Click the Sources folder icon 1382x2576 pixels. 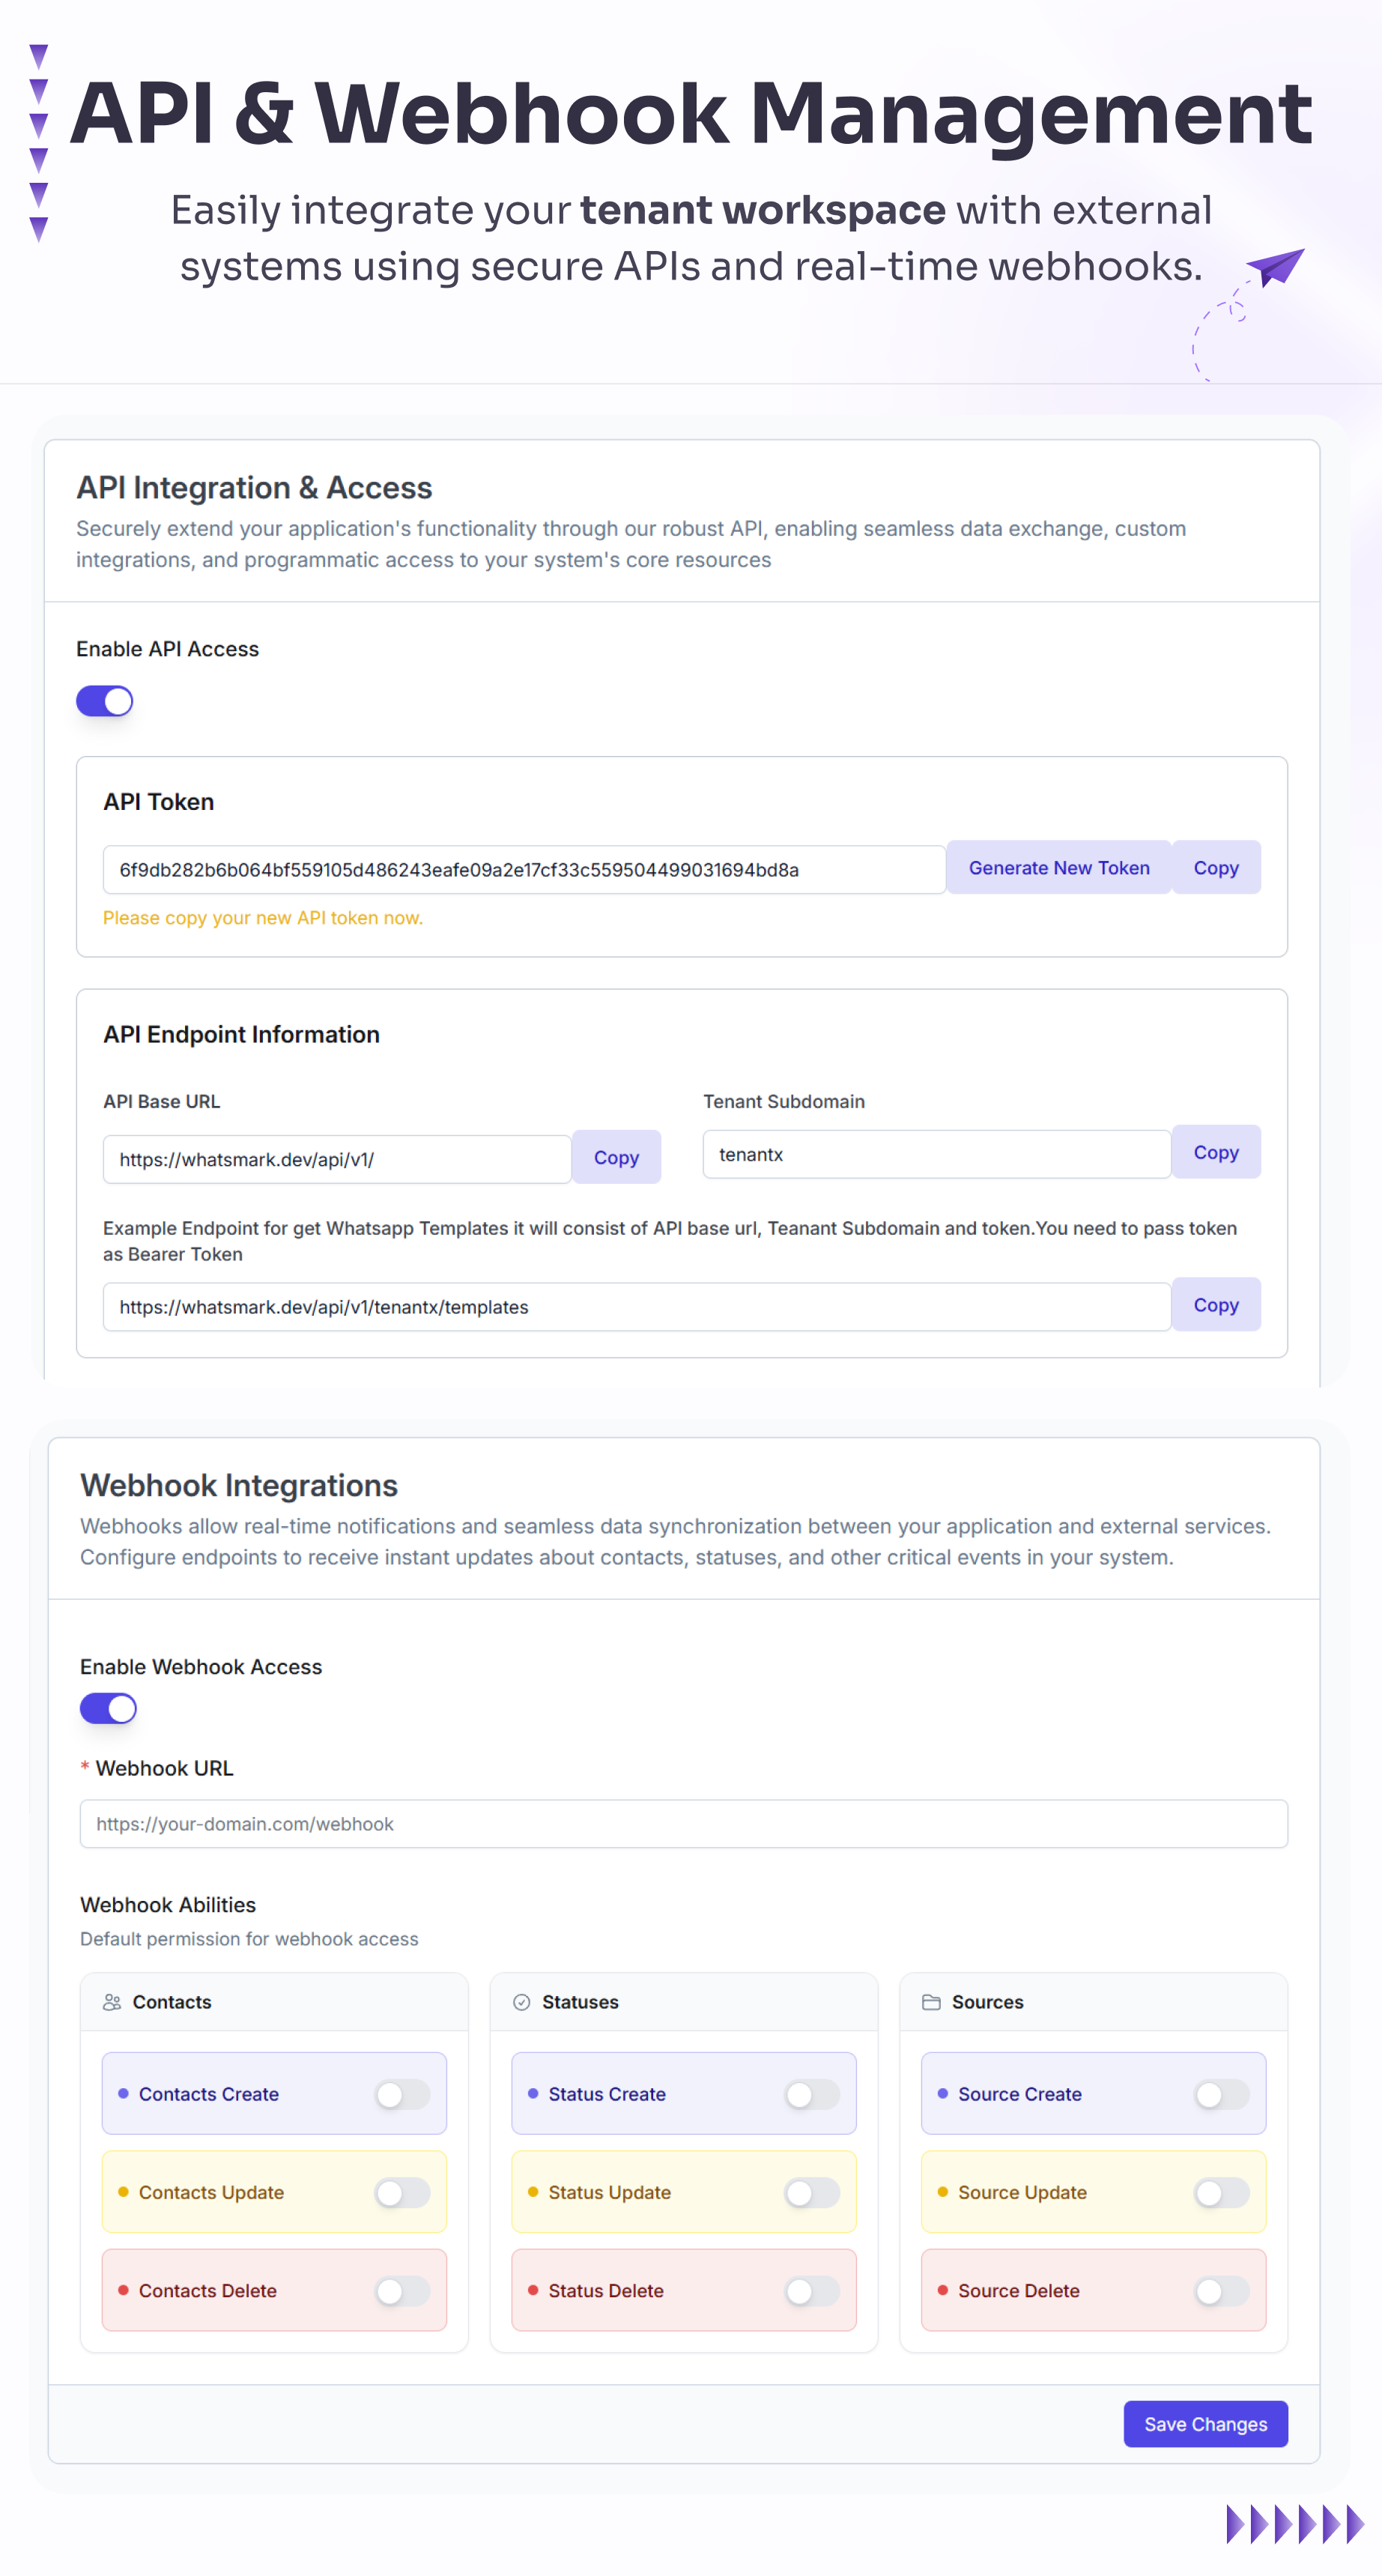click(x=931, y=2002)
